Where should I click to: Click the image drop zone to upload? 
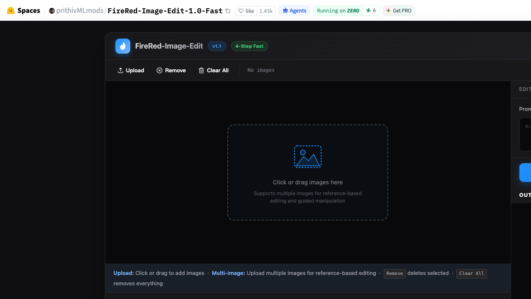click(308, 172)
